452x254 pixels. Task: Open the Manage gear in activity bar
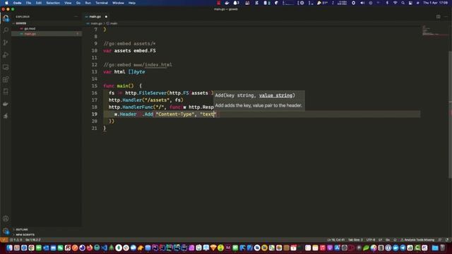click(6, 231)
